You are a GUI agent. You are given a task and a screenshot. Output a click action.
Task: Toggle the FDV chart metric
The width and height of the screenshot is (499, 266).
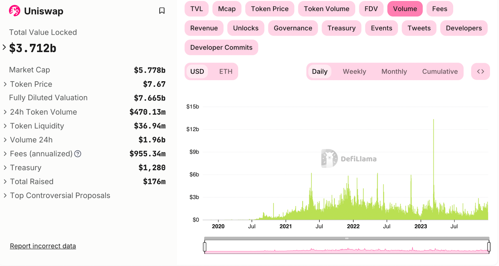point(371,9)
